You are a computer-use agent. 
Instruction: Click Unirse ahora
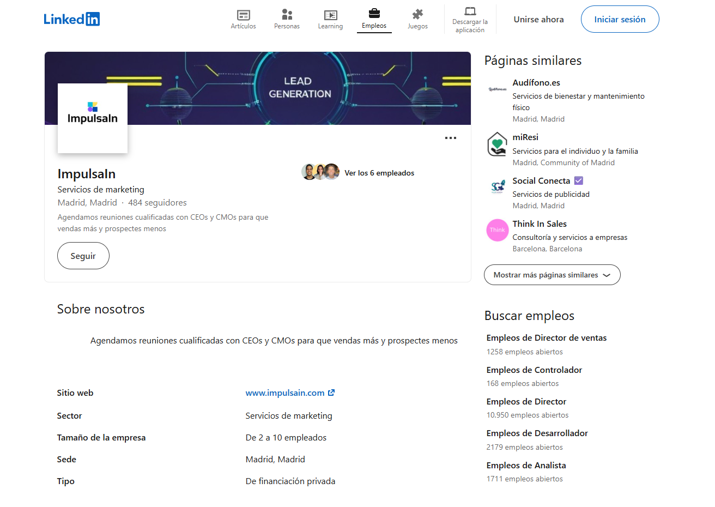(x=539, y=19)
